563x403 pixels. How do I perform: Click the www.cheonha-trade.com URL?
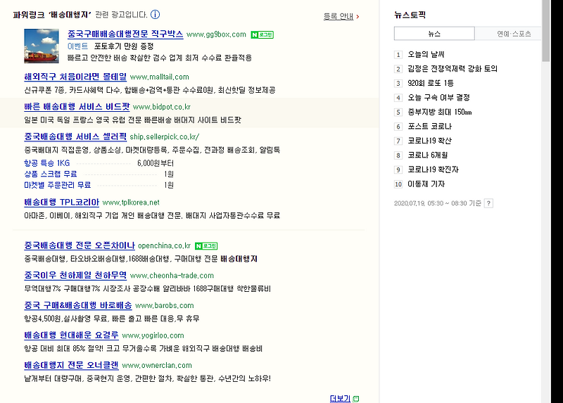coord(172,276)
